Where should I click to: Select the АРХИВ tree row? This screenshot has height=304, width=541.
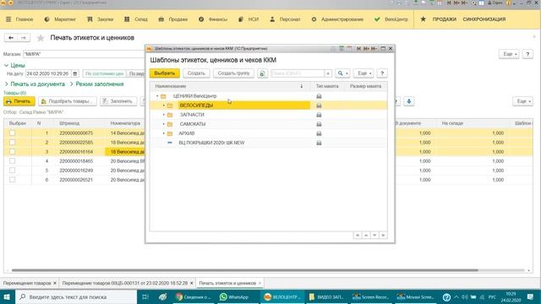[269, 133]
